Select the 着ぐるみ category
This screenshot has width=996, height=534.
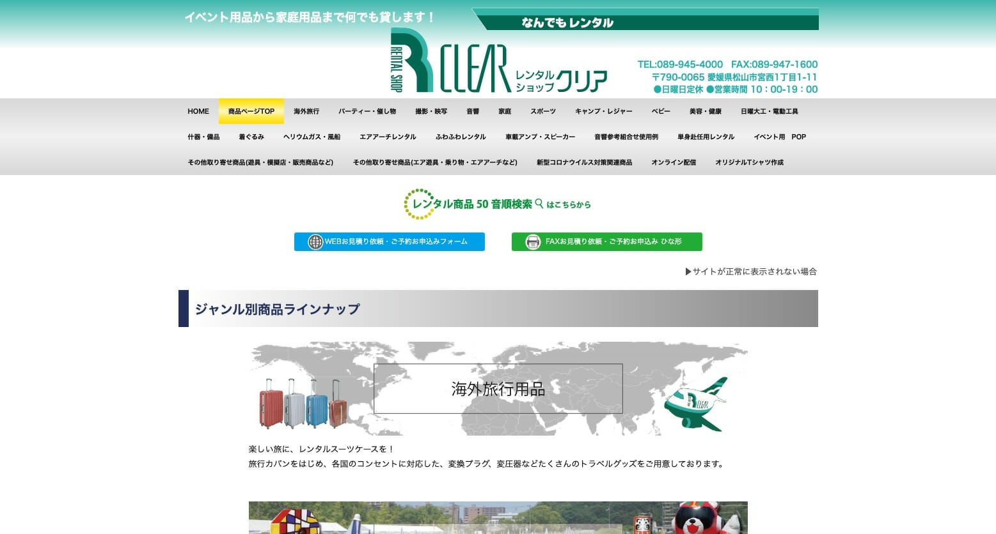point(251,137)
